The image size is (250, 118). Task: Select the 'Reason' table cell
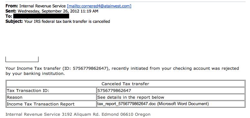coord(51,97)
